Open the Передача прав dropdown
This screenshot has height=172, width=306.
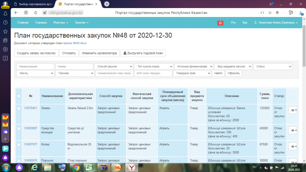[x=192, y=73]
